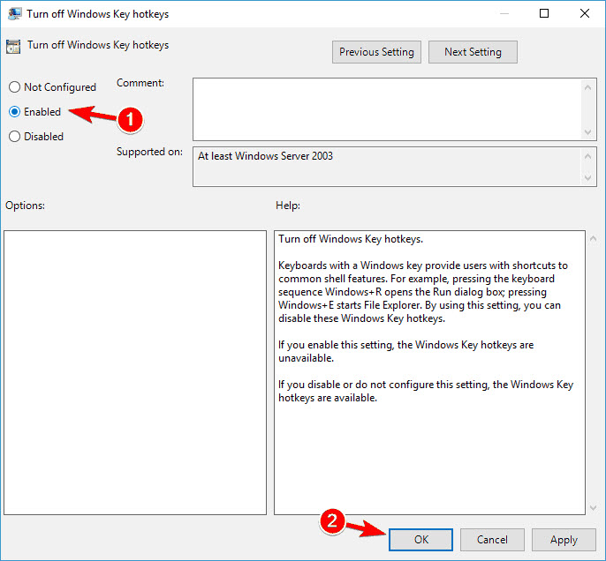Go to the Previous Setting
The image size is (606, 561).
(376, 52)
